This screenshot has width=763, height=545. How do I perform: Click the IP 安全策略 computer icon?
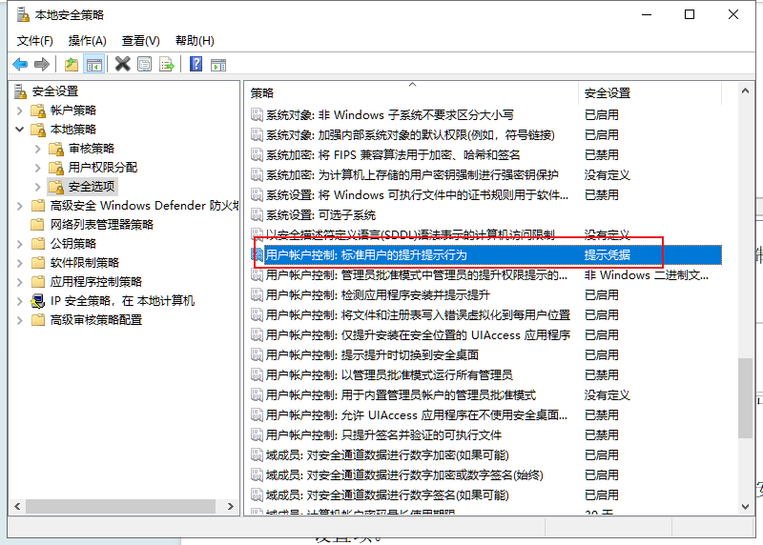click(x=38, y=301)
